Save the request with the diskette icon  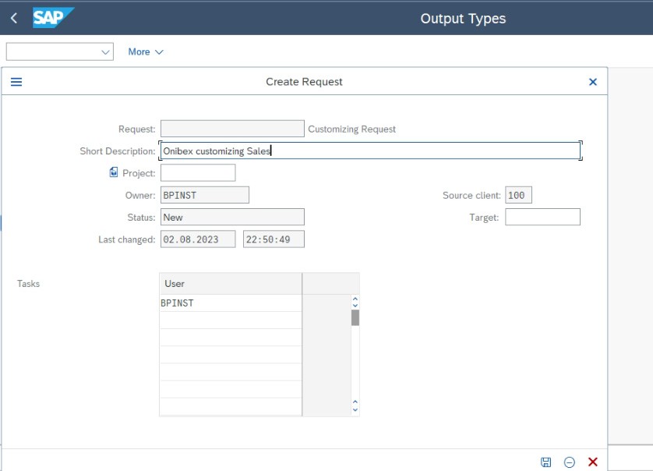pos(545,462)
